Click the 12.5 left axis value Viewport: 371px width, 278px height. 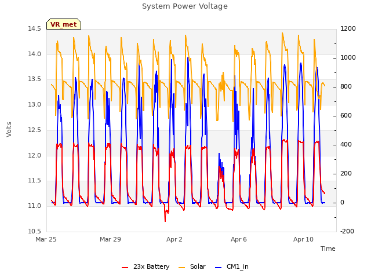click(x=35, y=130)
